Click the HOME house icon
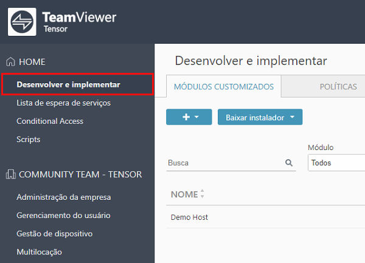The image size is (365, 263). coord(10,62)
